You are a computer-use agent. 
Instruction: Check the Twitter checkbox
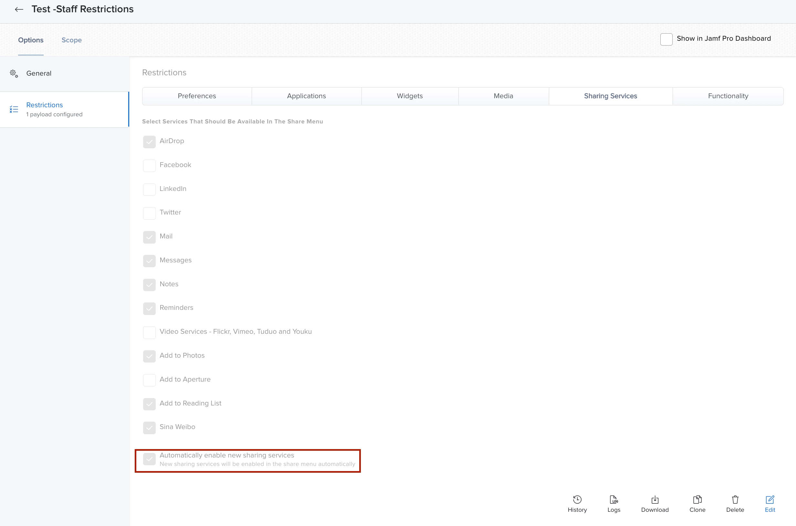[149, 213]
